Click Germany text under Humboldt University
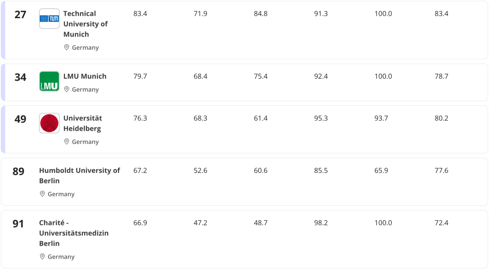 coord(61,194)
